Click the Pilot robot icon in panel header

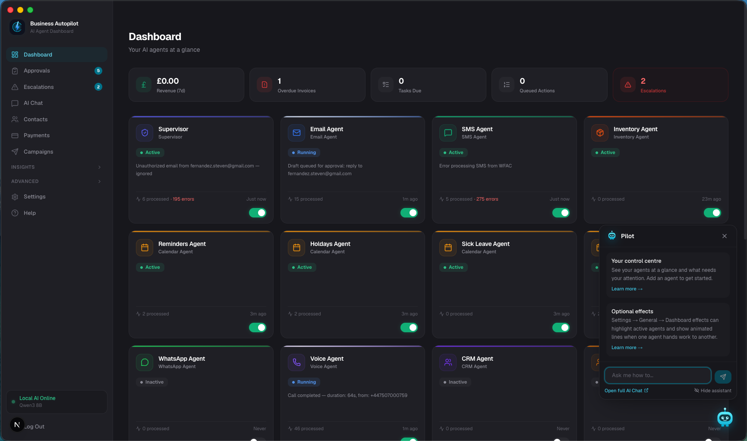[x=612, y=236]
